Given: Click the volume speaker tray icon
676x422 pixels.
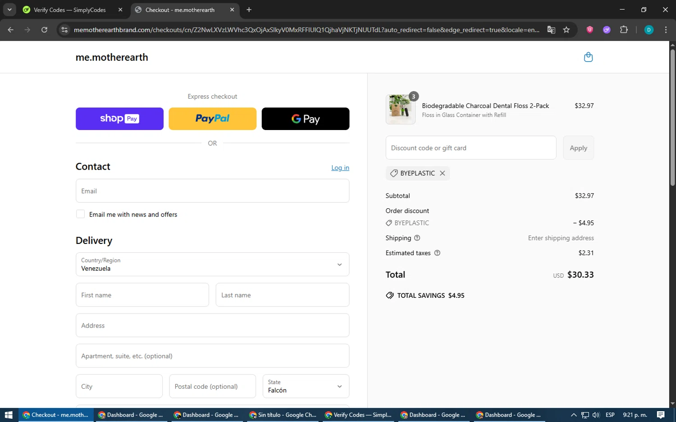Looking at the screenshot, I should pos(596,415).
